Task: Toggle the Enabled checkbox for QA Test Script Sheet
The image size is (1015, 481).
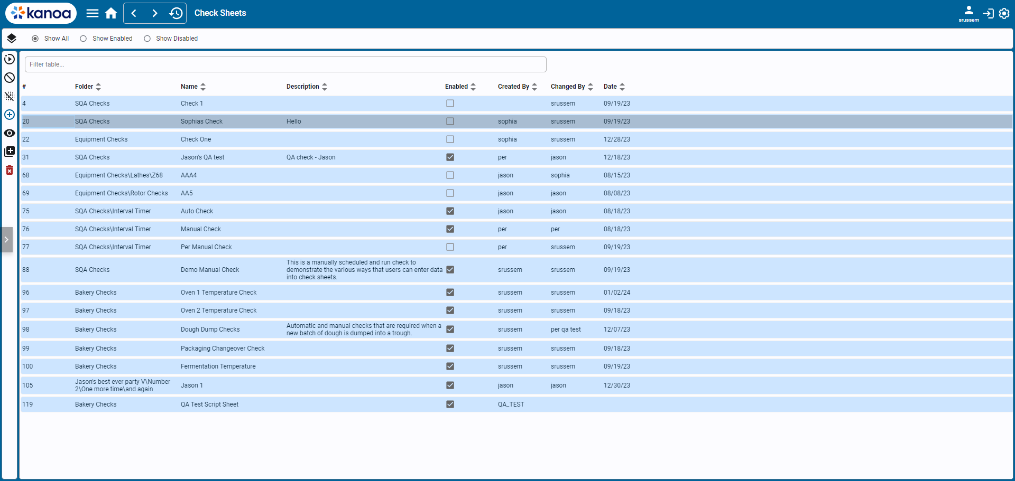Action: tap(450, 404)
